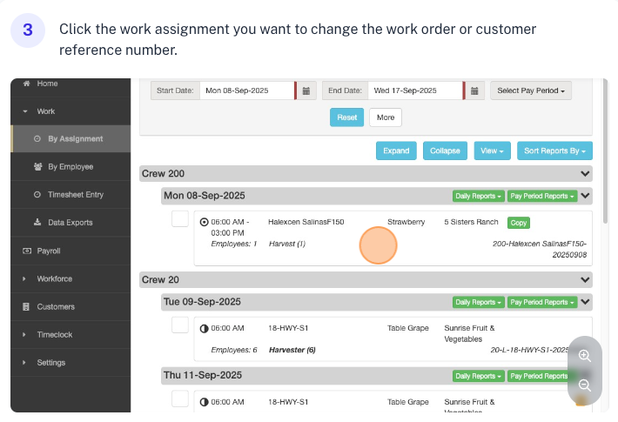The height and width of the screenshot is (422, 618).
Task: Click the zoom in magnifier icon
Action: point(585,356)
